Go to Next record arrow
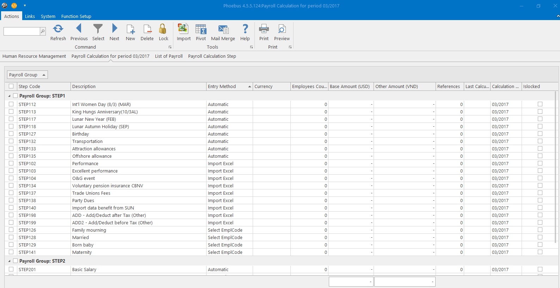 (x=115, y=29)
